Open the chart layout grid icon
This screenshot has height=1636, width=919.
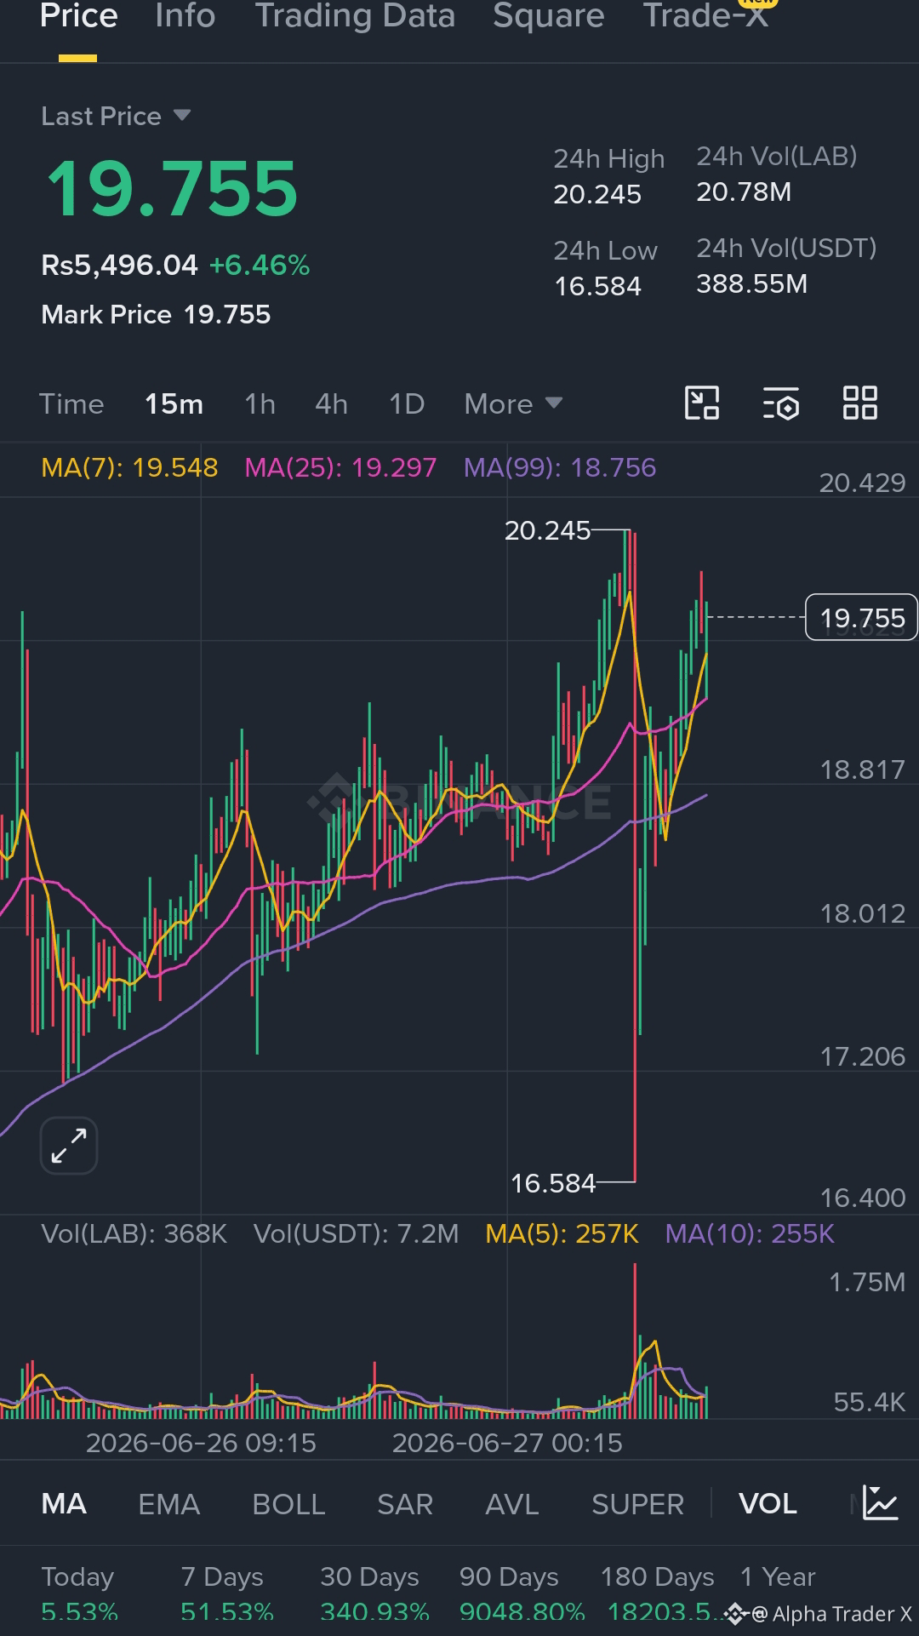click(x=860, y=403)
